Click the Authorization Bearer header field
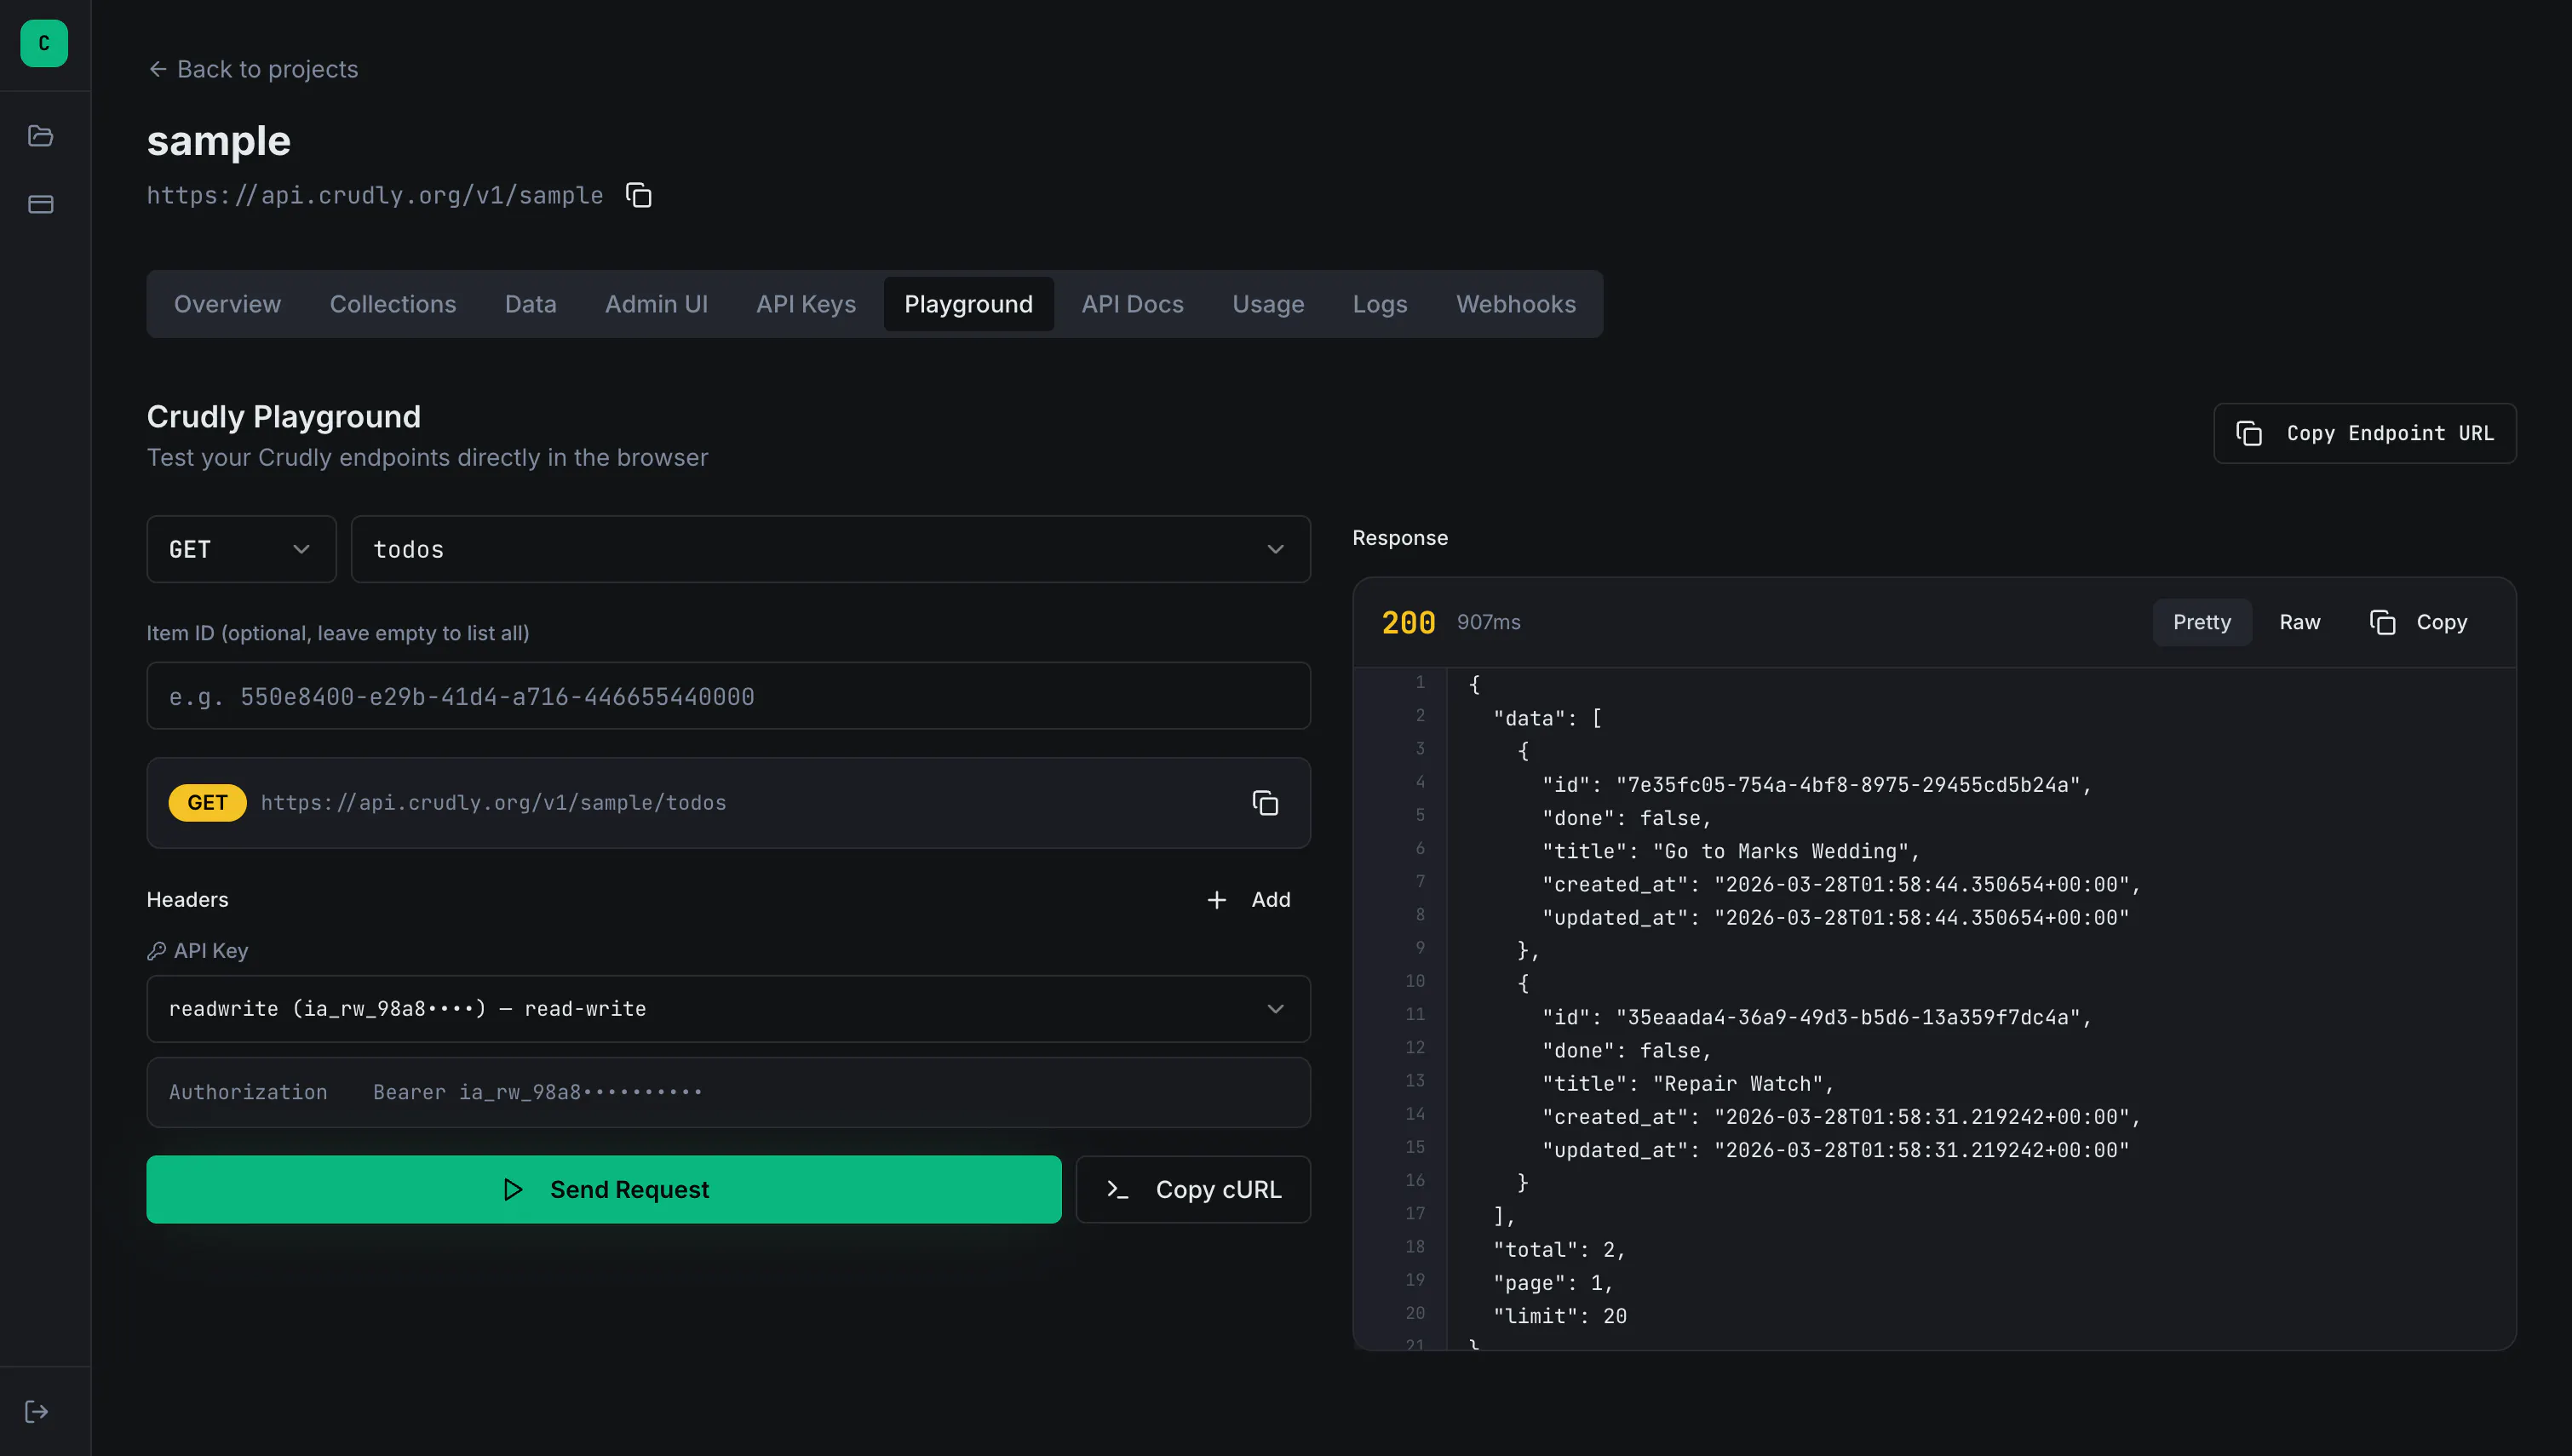Screen dimensions: 2572x1456 [728, 1093]
